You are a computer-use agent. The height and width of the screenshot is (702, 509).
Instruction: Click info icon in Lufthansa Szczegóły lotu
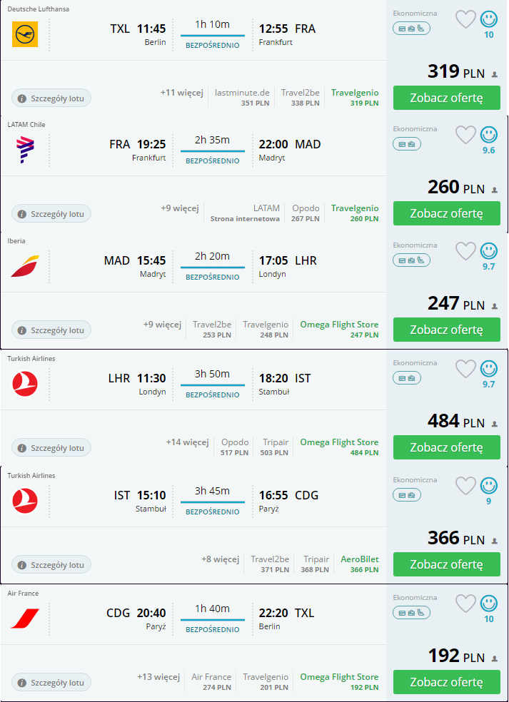(21, 98)
